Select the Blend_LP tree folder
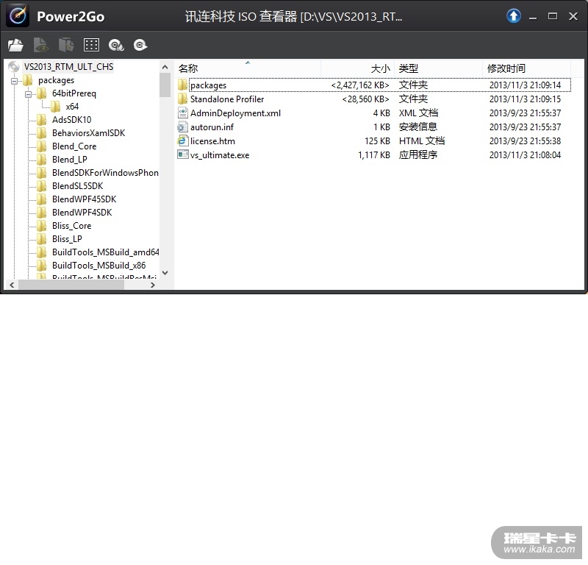588x565 pixels. click(x=69, y=160)
